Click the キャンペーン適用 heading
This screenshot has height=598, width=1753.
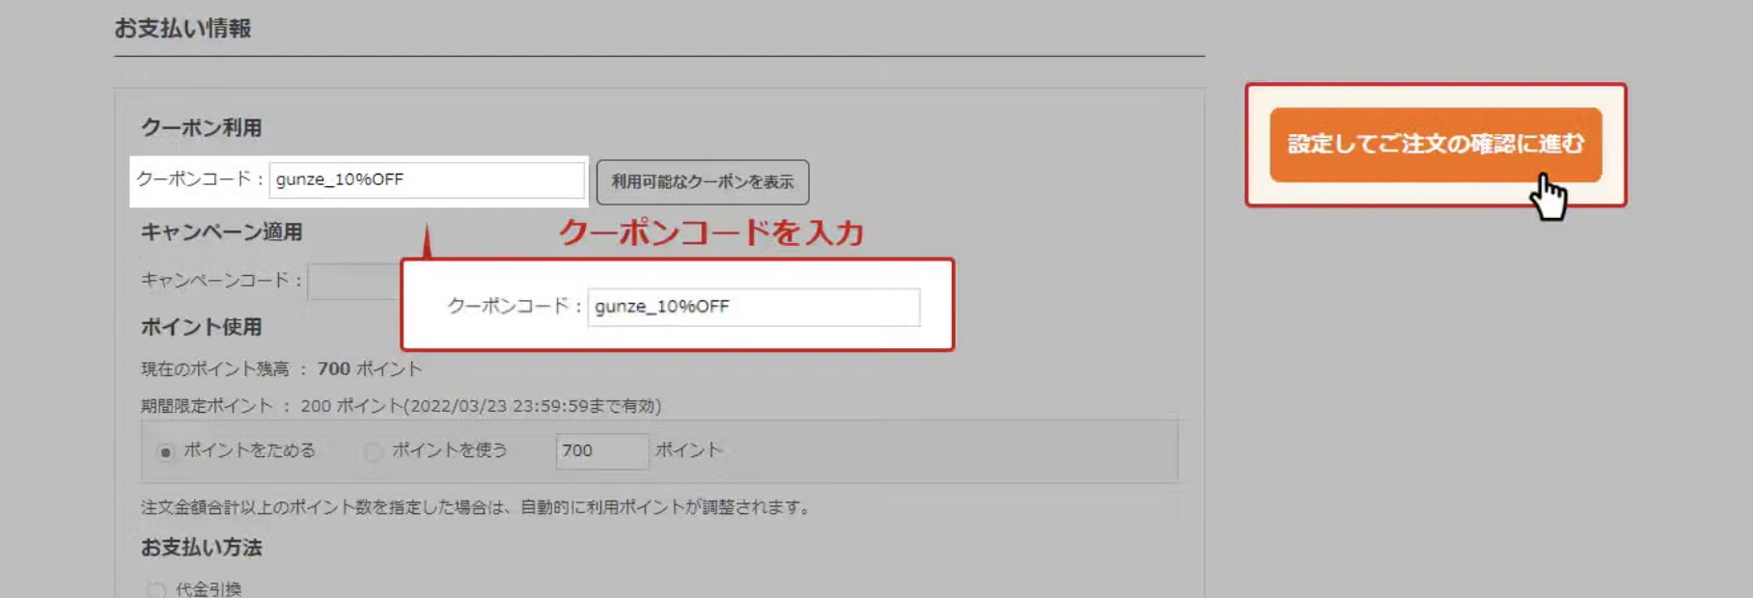(x=221, y=231)
